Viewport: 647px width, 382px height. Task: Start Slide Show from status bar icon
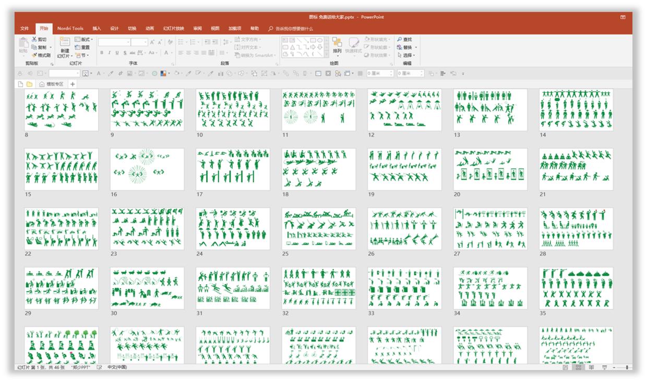[604, 367]
